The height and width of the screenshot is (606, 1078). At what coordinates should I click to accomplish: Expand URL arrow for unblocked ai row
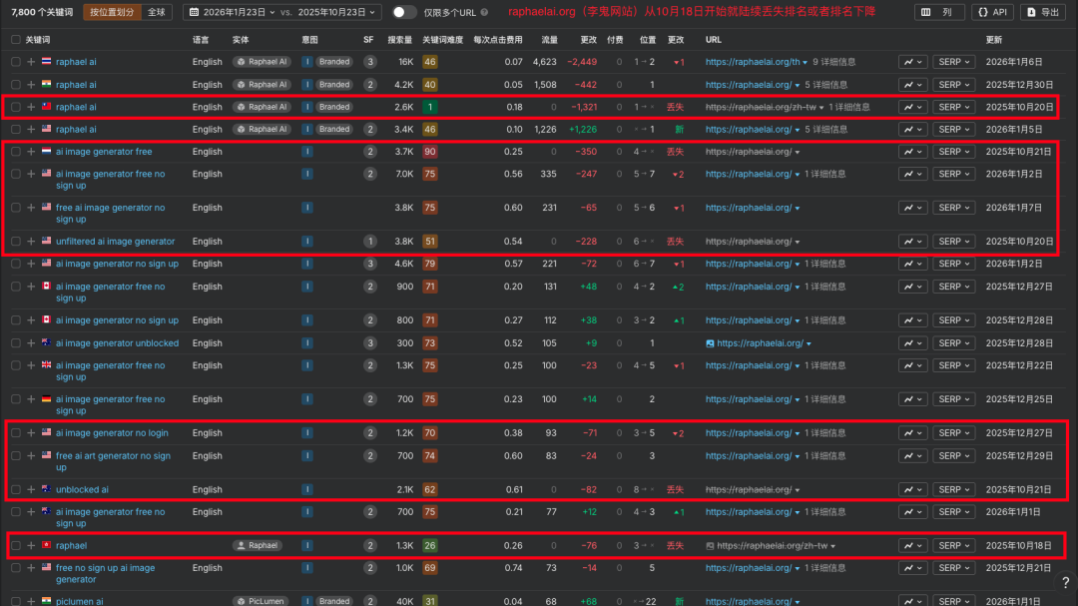click(797, 490)
